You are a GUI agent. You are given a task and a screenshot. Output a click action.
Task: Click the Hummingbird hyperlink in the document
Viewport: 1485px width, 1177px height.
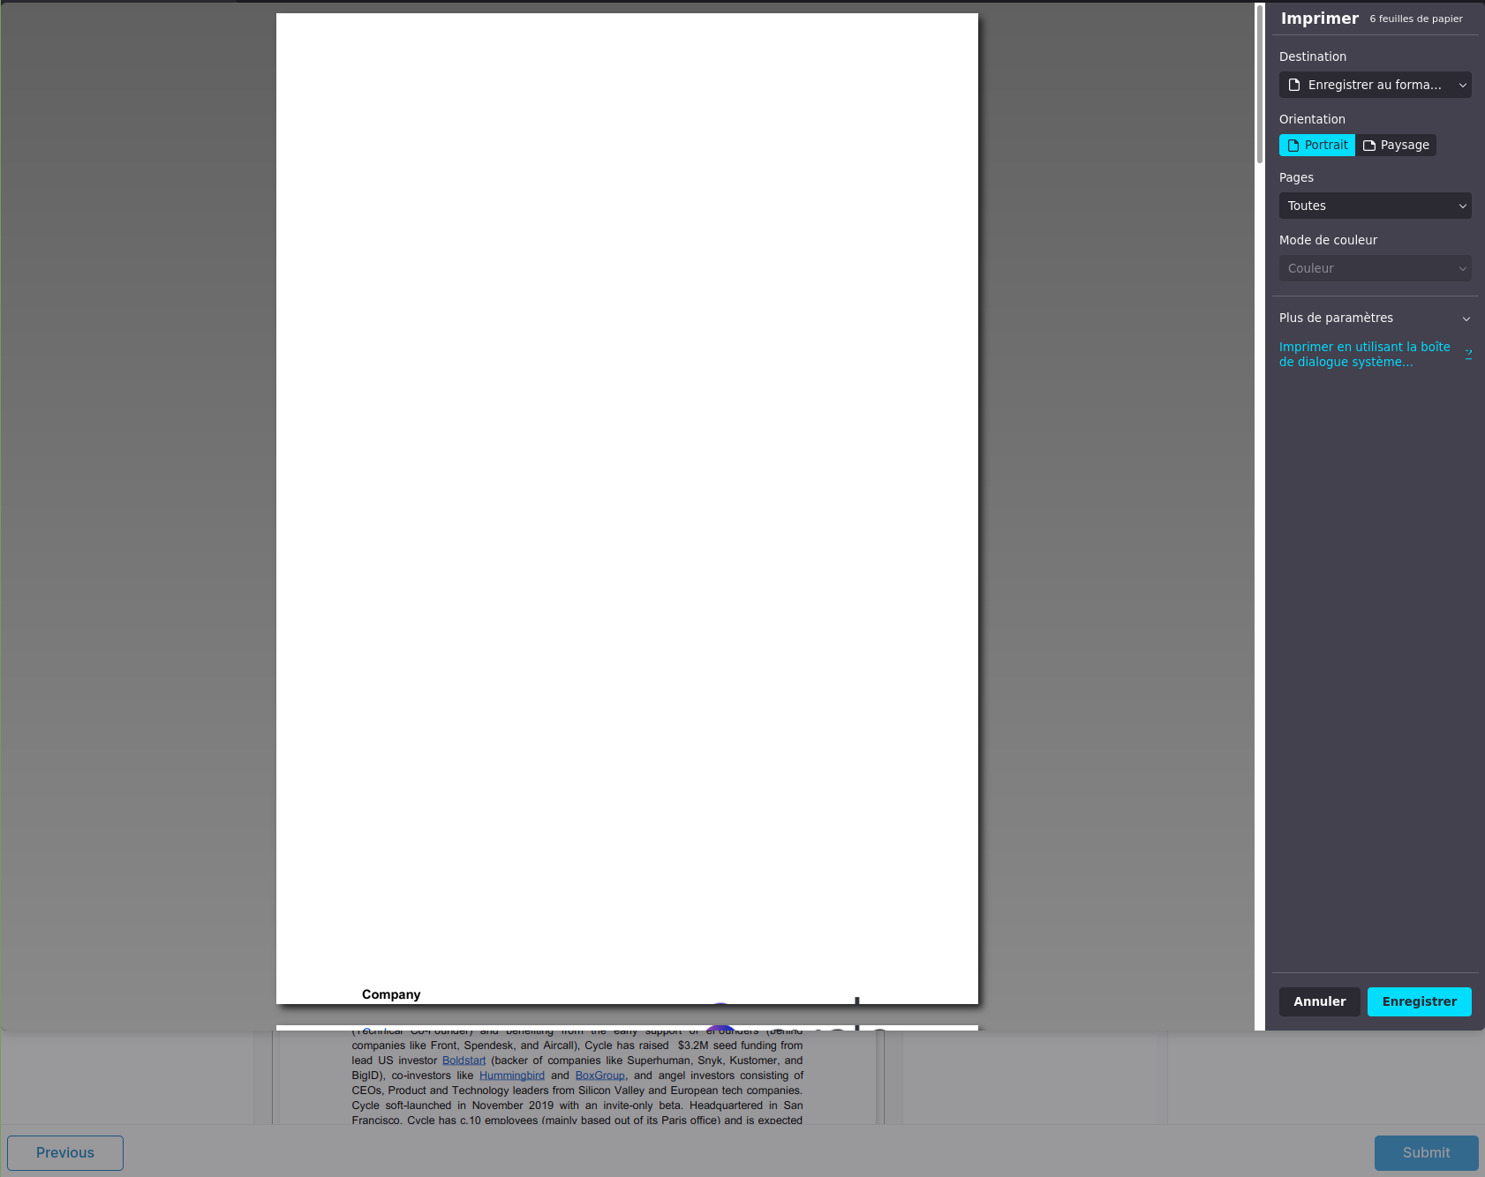pos(512,1075)
